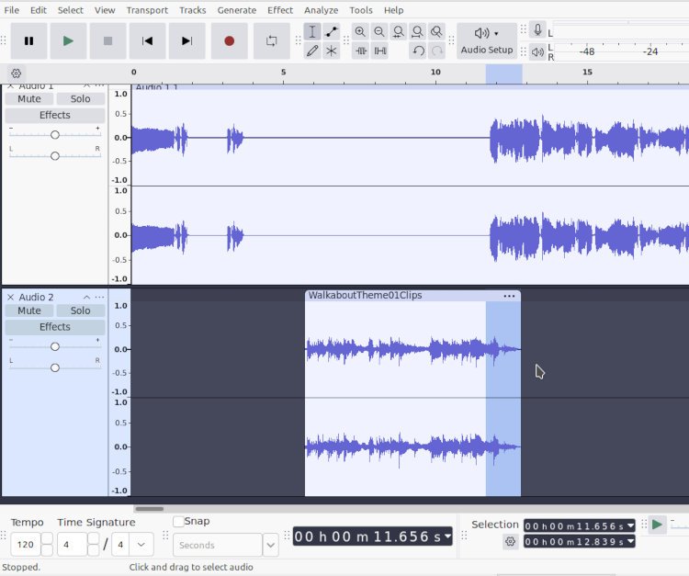This screenshot has height=576, width=689.
Task: Select the Draw pencil tool
Action: pos(312,51)
